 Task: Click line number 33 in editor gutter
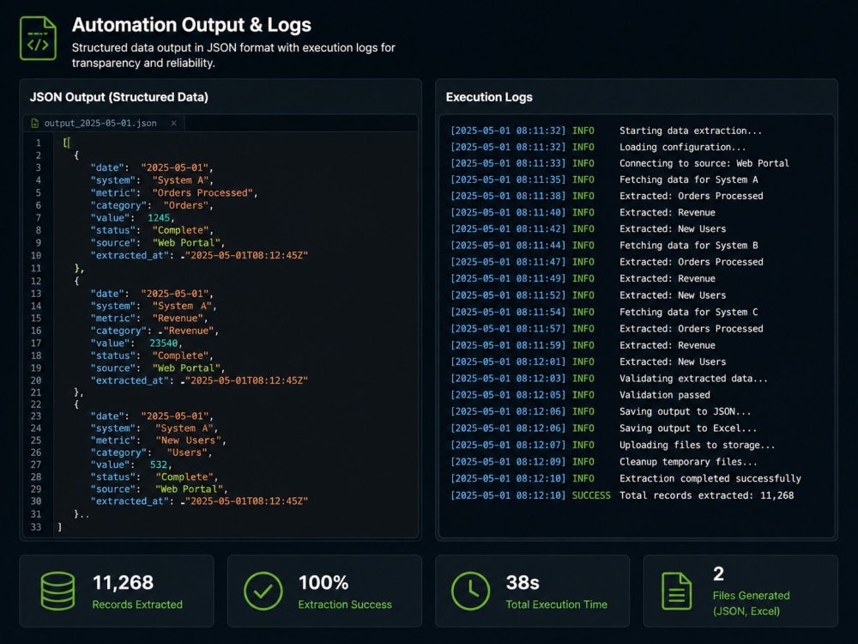pyautogui.click(x=35, y=527)
